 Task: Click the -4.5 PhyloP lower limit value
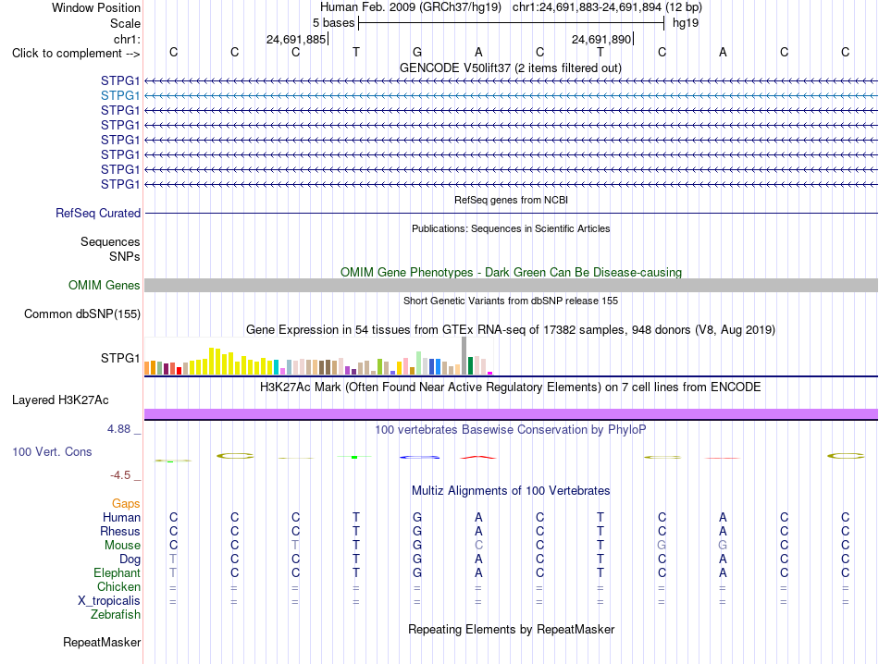120,475
